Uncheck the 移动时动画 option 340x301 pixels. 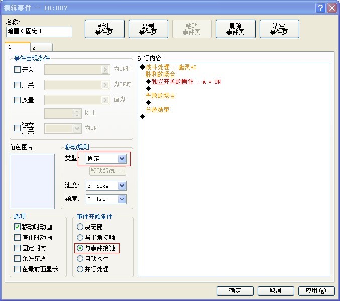point(17,227)
